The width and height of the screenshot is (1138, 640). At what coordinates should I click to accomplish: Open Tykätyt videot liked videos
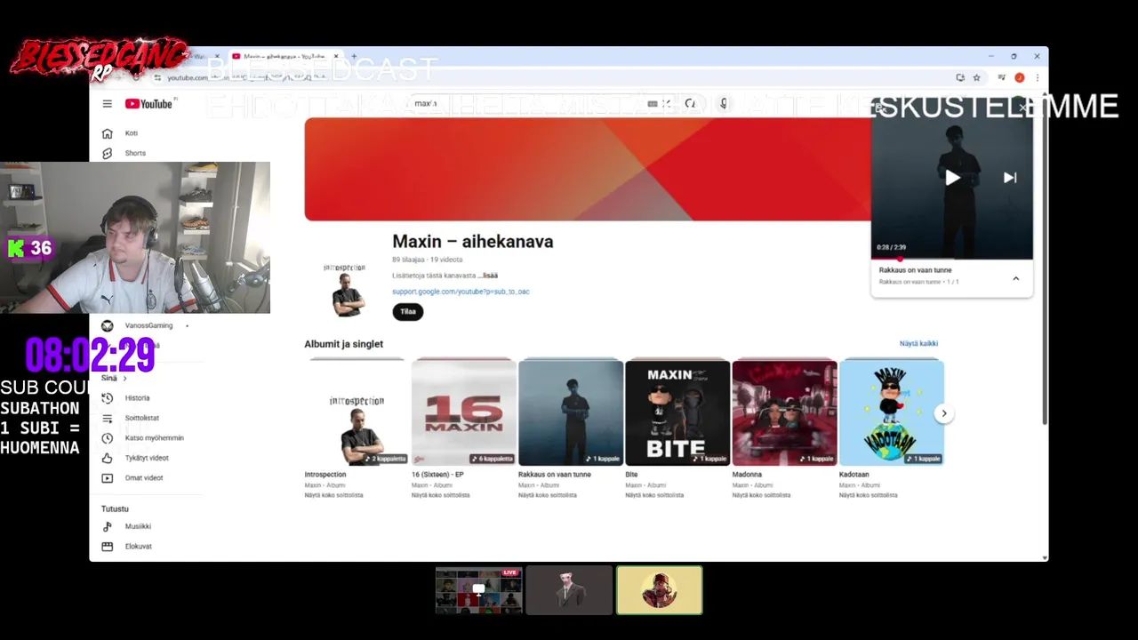146,458
